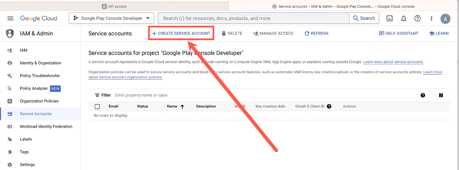The height and width of the screenshot is (170, 459).
Task: Activate Cloud Shell terminal icon
Action: 389,18
